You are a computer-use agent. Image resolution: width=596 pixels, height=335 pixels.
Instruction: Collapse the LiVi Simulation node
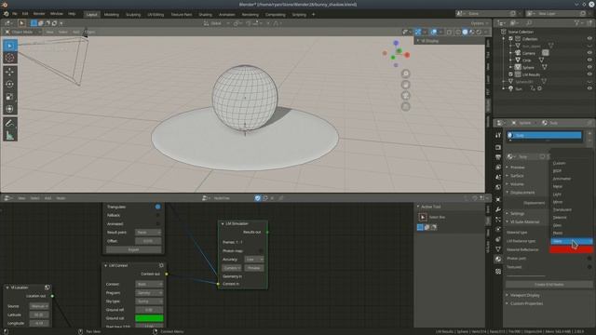[223, 223]
